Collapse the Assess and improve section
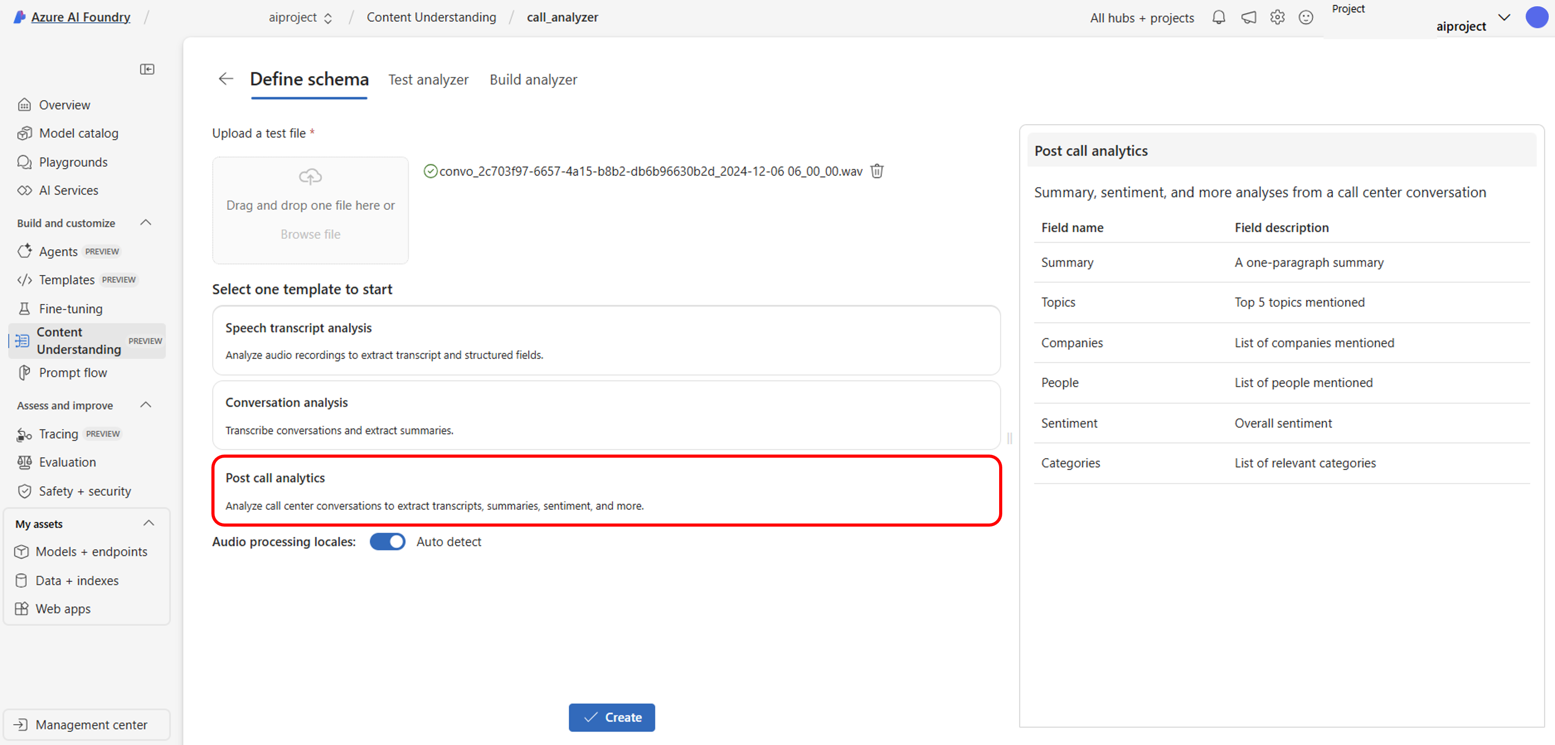The width and height of the screenshot is (1555, 745). pos(146,405)
